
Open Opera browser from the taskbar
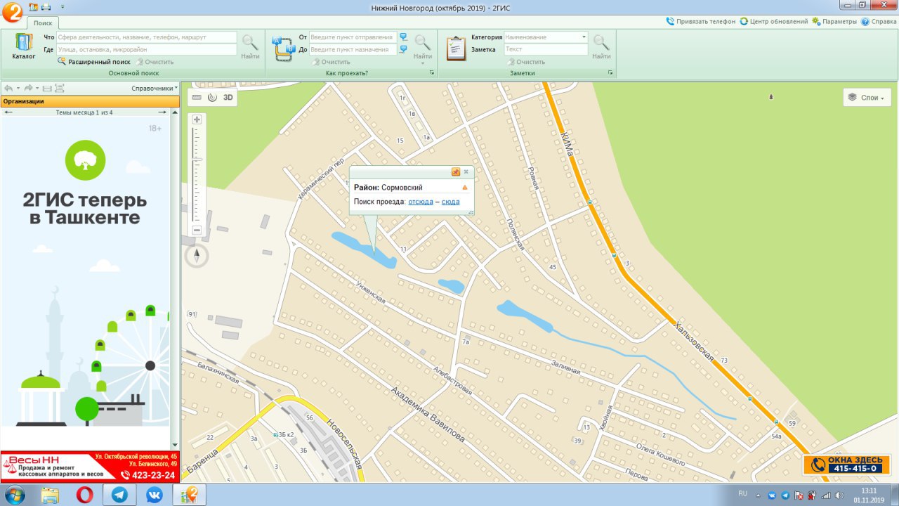click(84, 495)
